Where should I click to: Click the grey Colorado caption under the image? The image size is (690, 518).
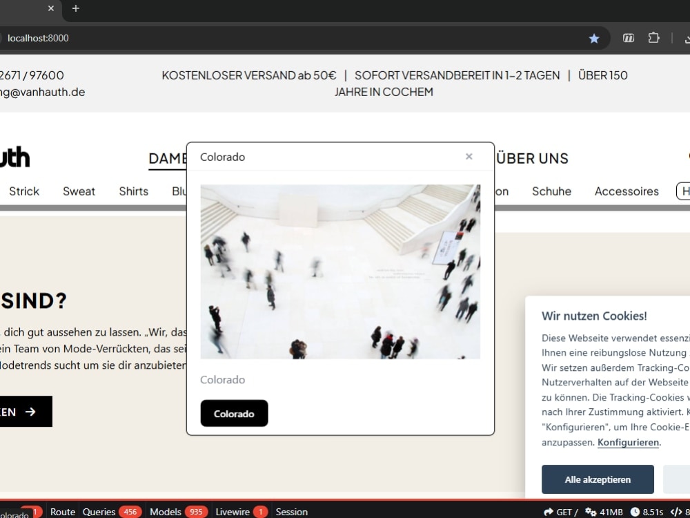[x=222, y=380]
